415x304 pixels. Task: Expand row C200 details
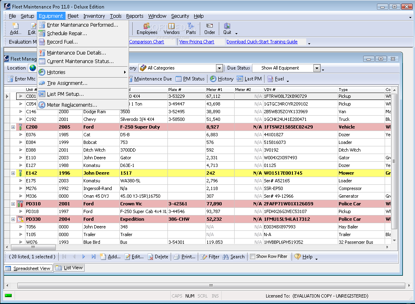tap(13, 127)
